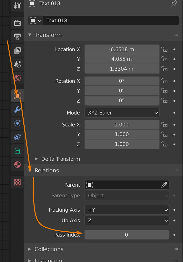This screenshot has width=183, height=262.
Task: Select the Object properties tab
Action: [x=17, y=95]
